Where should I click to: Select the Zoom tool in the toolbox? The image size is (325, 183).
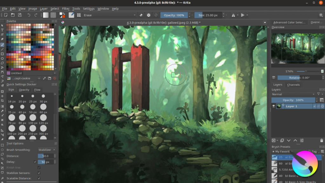click(2, 178)
